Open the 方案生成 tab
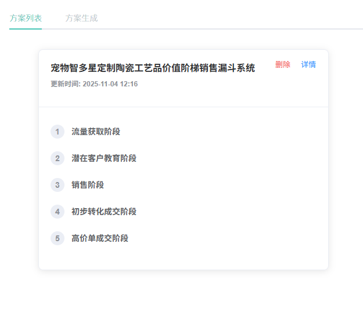This screenshot has height=309, width=363. coord(81,18)
